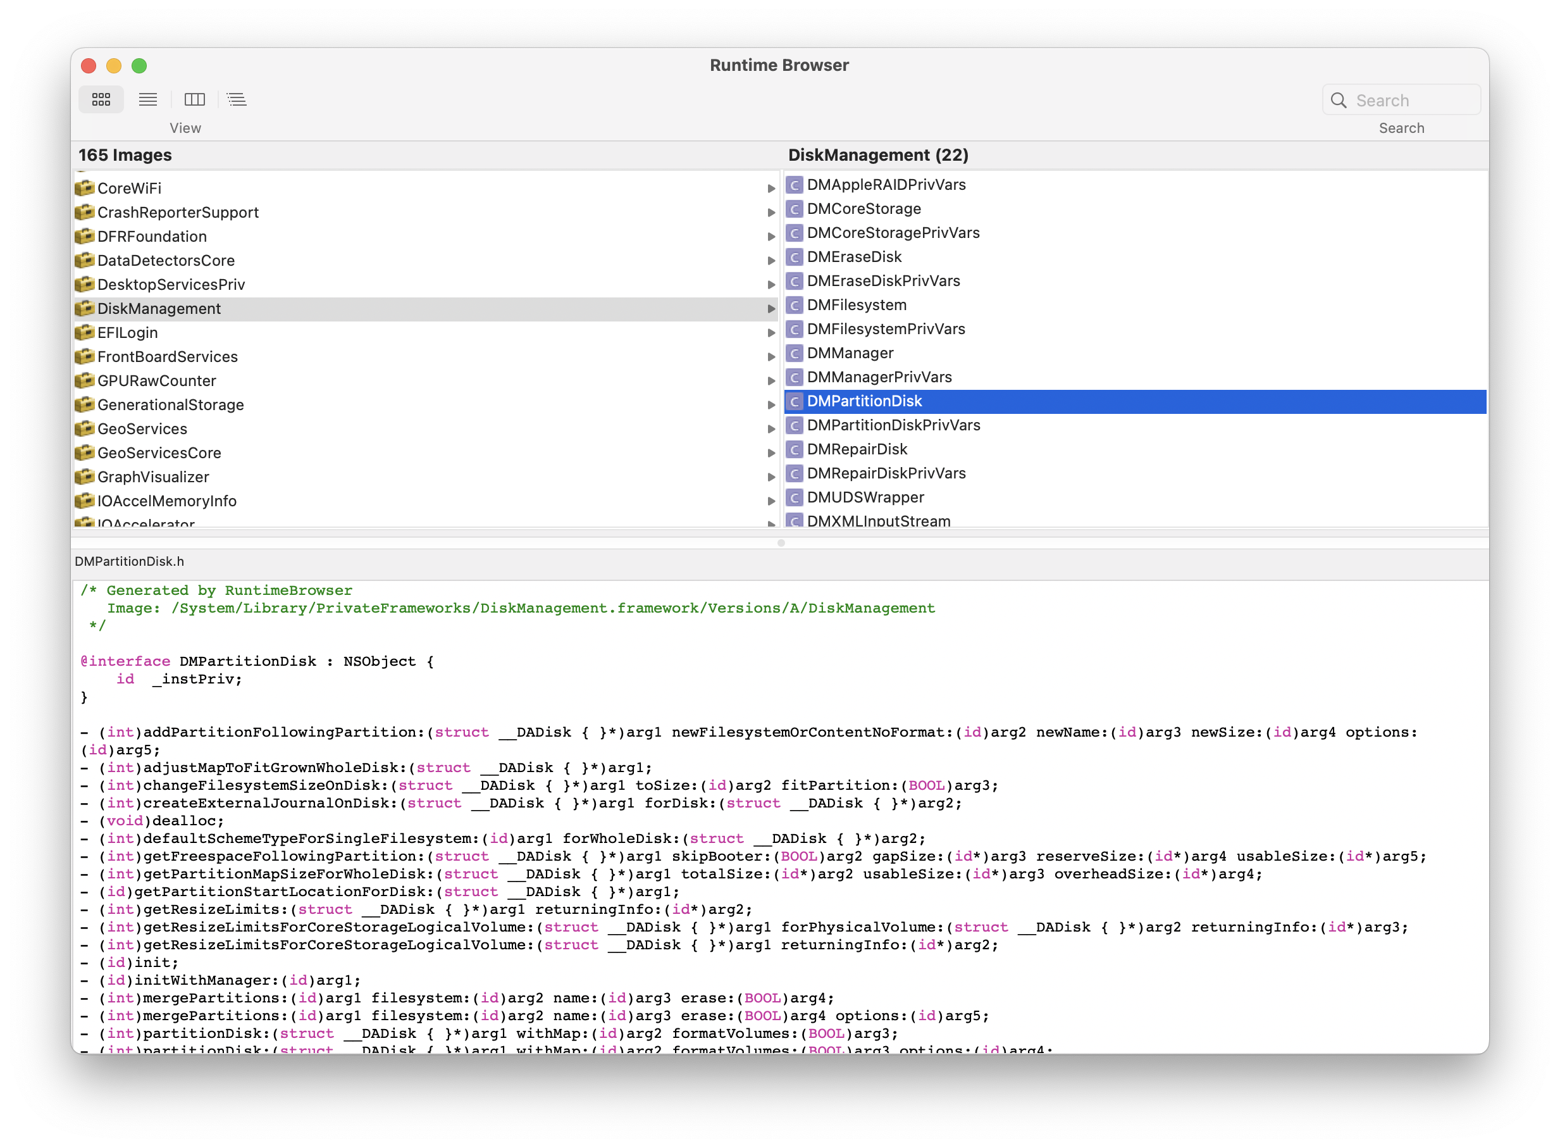1560x1148 pixels.
Task: Click the class icon beside DMEraseDiskPrivVars
Action: point(795,281)
